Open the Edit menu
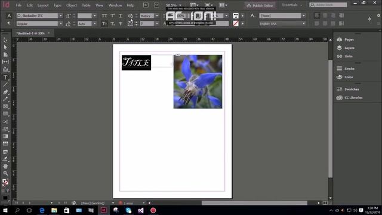The height and width of the screenshot is (215, 382). (29, 5)
